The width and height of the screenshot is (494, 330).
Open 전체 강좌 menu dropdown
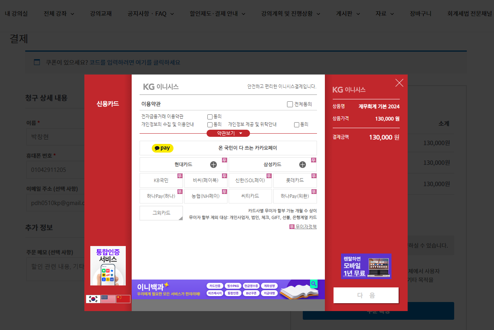[x=59, y=14]
